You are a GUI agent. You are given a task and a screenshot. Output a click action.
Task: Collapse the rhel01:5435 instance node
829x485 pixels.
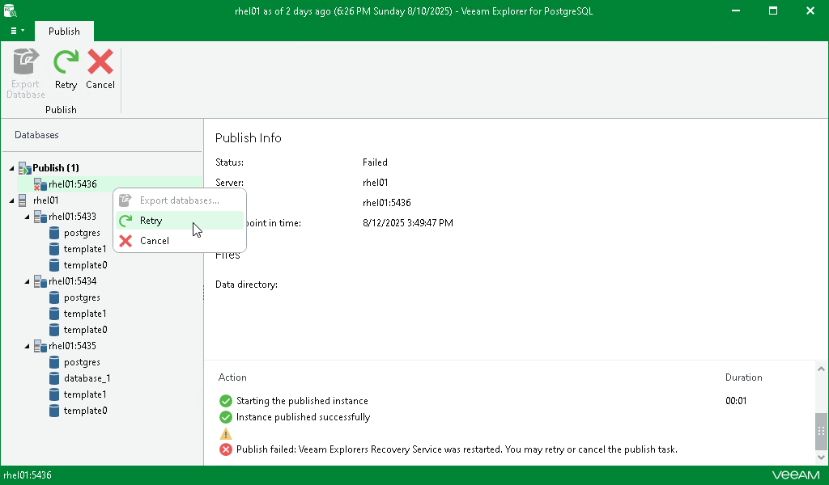point(27,346)
